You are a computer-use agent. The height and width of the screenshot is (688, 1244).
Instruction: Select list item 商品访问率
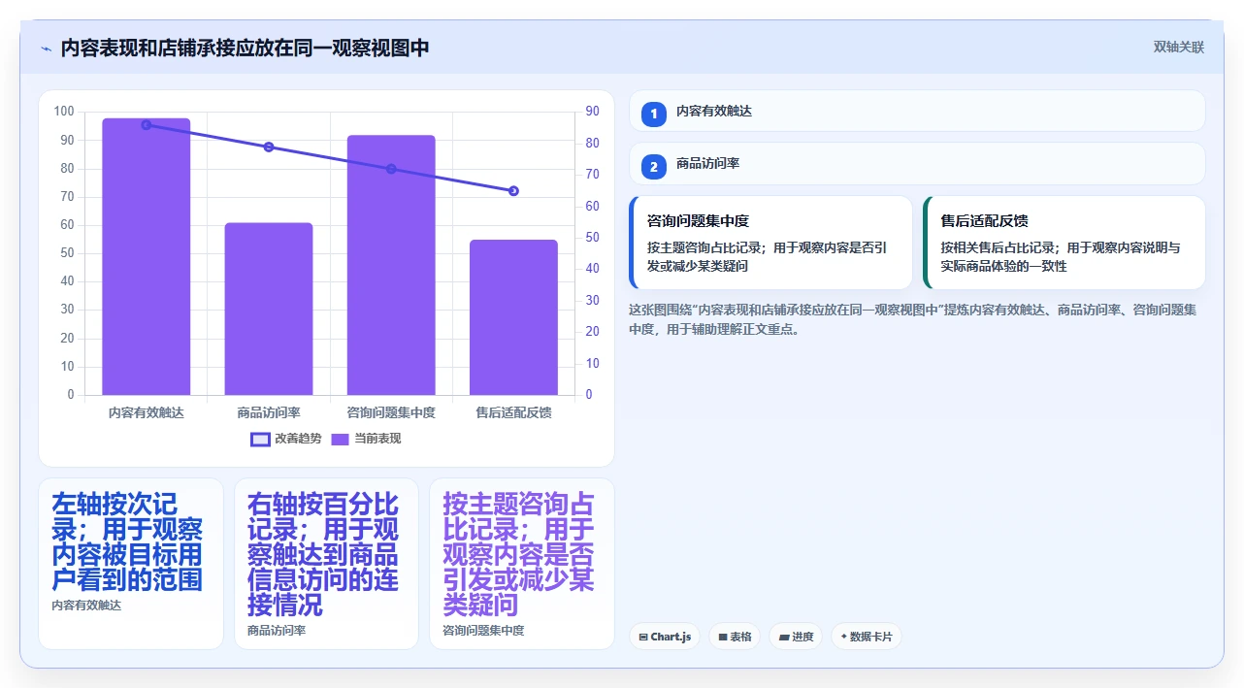(x=917, y=164)
